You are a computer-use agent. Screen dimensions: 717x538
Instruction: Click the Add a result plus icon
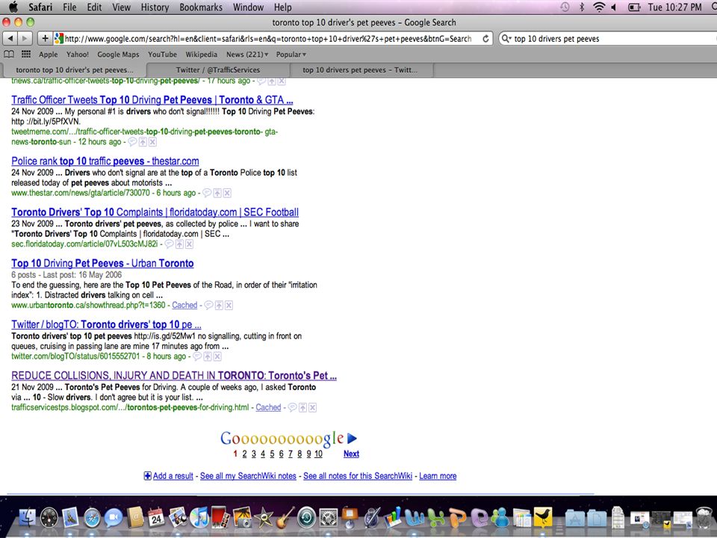[x=147, y=476]
